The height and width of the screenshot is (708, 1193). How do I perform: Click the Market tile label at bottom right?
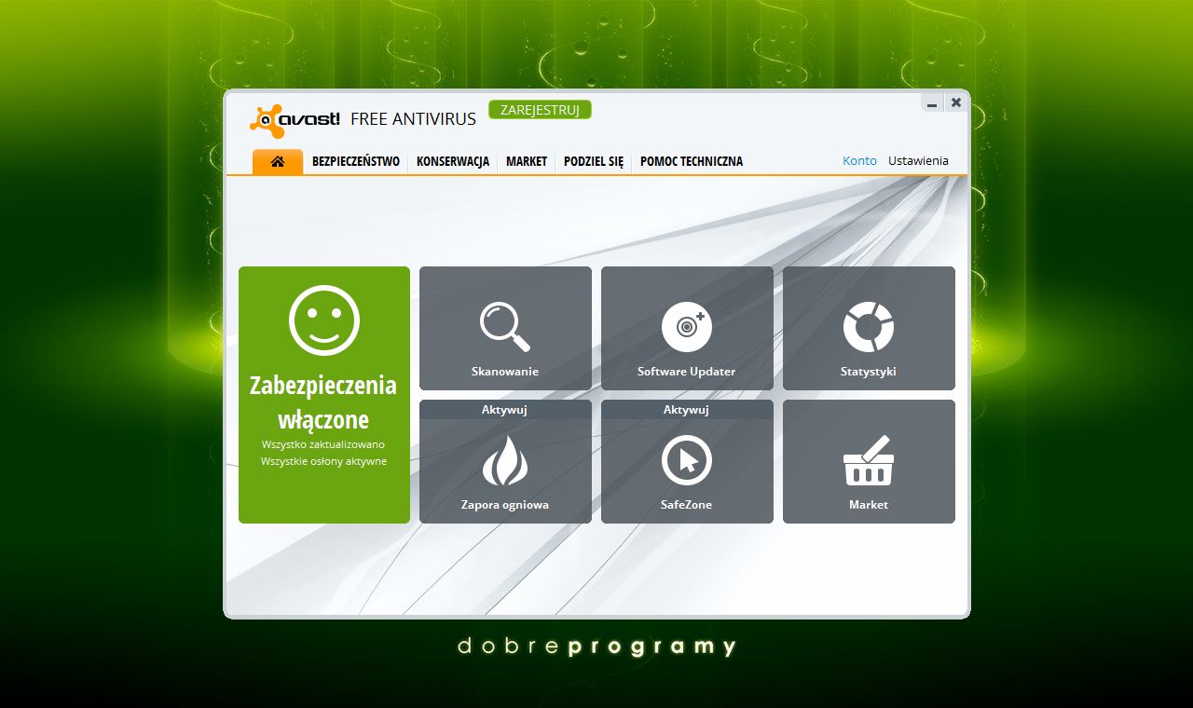click(869, 504)
